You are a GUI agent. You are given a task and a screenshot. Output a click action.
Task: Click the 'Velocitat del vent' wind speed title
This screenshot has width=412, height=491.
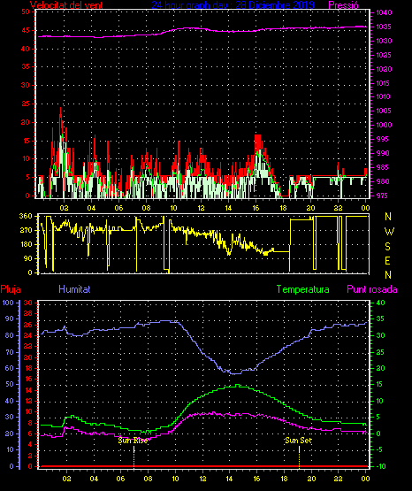66,4
